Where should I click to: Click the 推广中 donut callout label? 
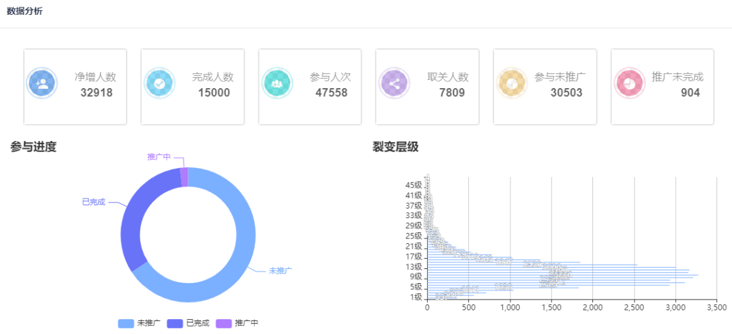coord(159,156)
